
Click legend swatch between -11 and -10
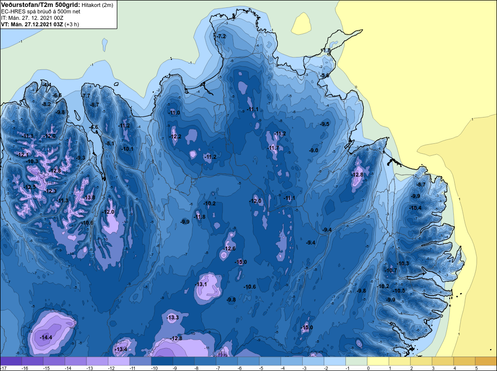141,361
